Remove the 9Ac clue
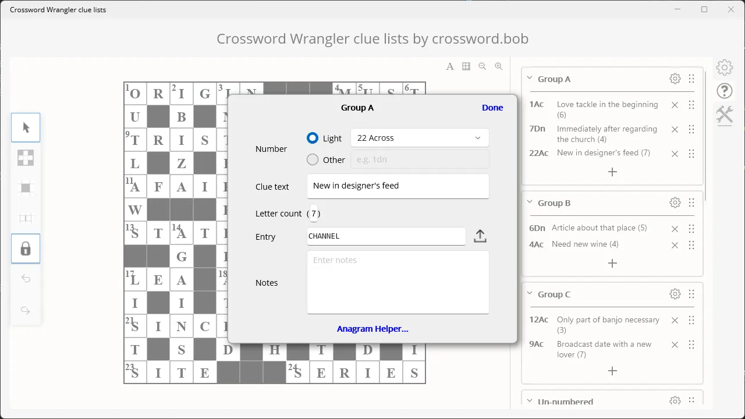The height and width of the screenshot is (419, 745). [675, 345]
